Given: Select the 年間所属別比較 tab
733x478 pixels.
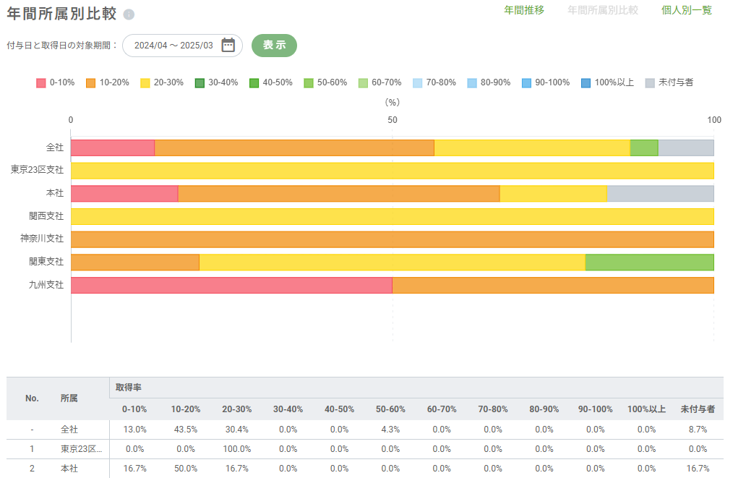Looking at the screenshot, I should tap(603, 10).
